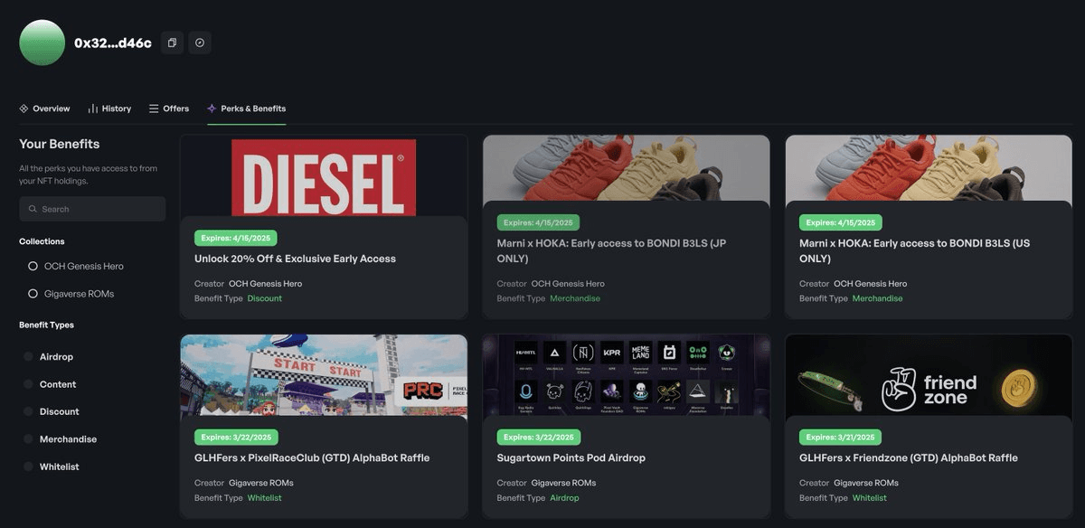Click the Perks & Benefits sparkle icon
1085x528 pixels.
coord(212,108)
